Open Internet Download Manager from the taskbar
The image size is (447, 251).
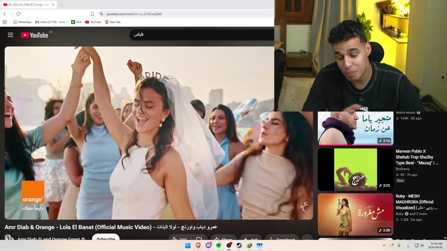249,245
